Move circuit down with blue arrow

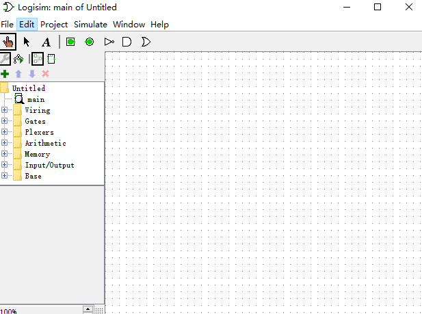pyautogui.click(x=31, y=74)
